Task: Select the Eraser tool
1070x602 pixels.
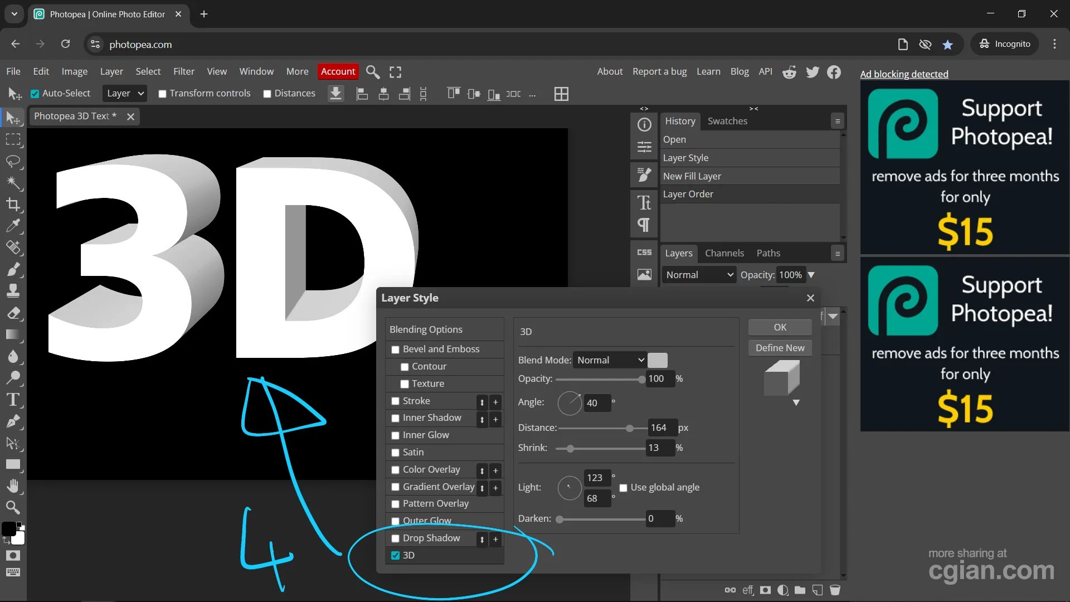Action: pyautogui.click(x=13, y=313)
